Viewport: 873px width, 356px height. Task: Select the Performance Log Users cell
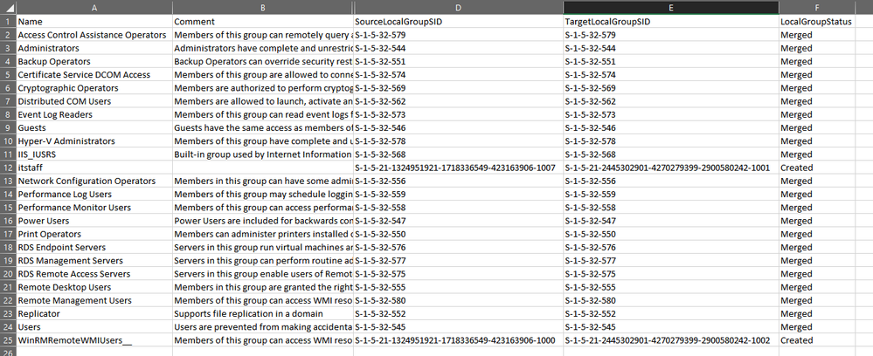(94, 194)
